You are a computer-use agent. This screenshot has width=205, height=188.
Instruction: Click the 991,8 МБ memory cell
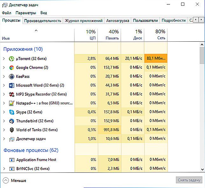pyautogui.click(x=109, y=129)
